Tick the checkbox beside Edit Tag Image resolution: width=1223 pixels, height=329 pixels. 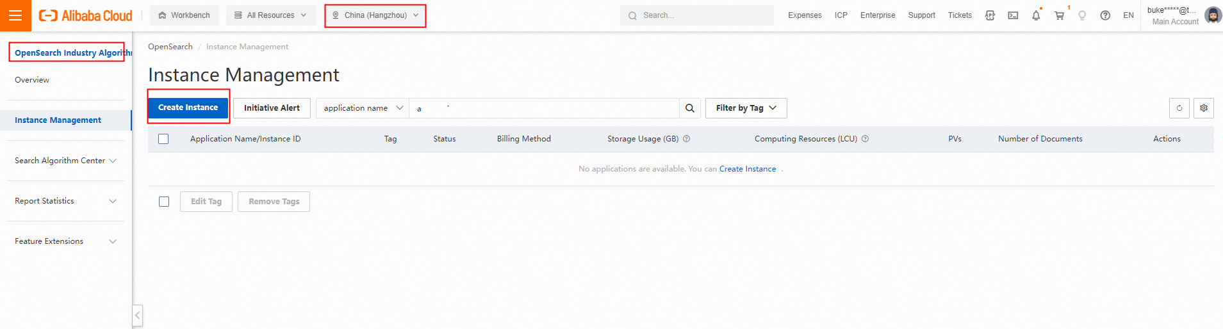[164, 202]
